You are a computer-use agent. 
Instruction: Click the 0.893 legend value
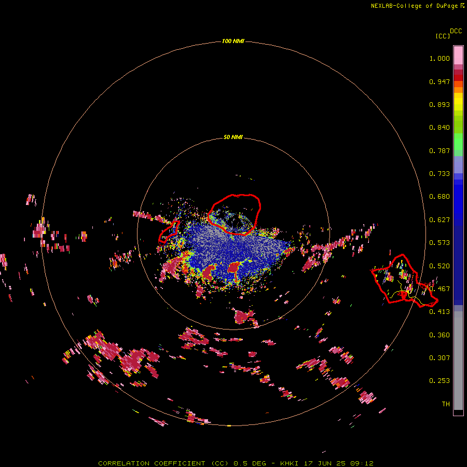[x=439, y=104]
